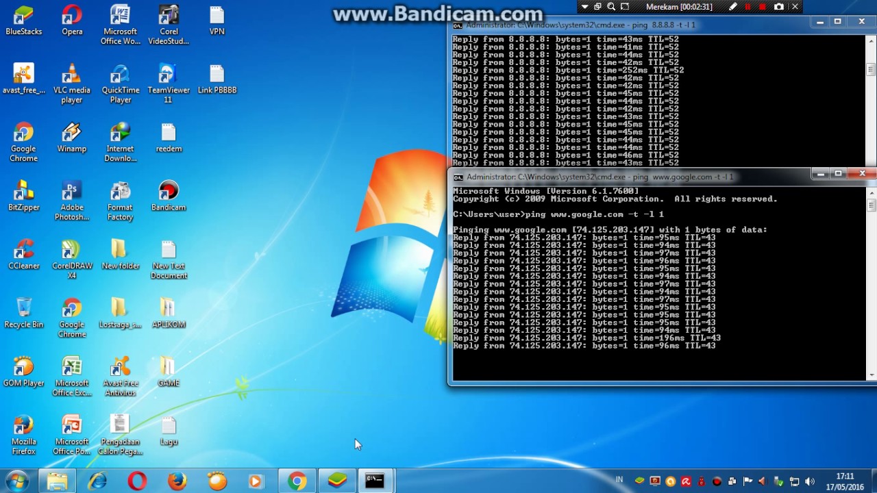
Task: Select the Microsoft Office Word shortcut
Action: (120, 25)
